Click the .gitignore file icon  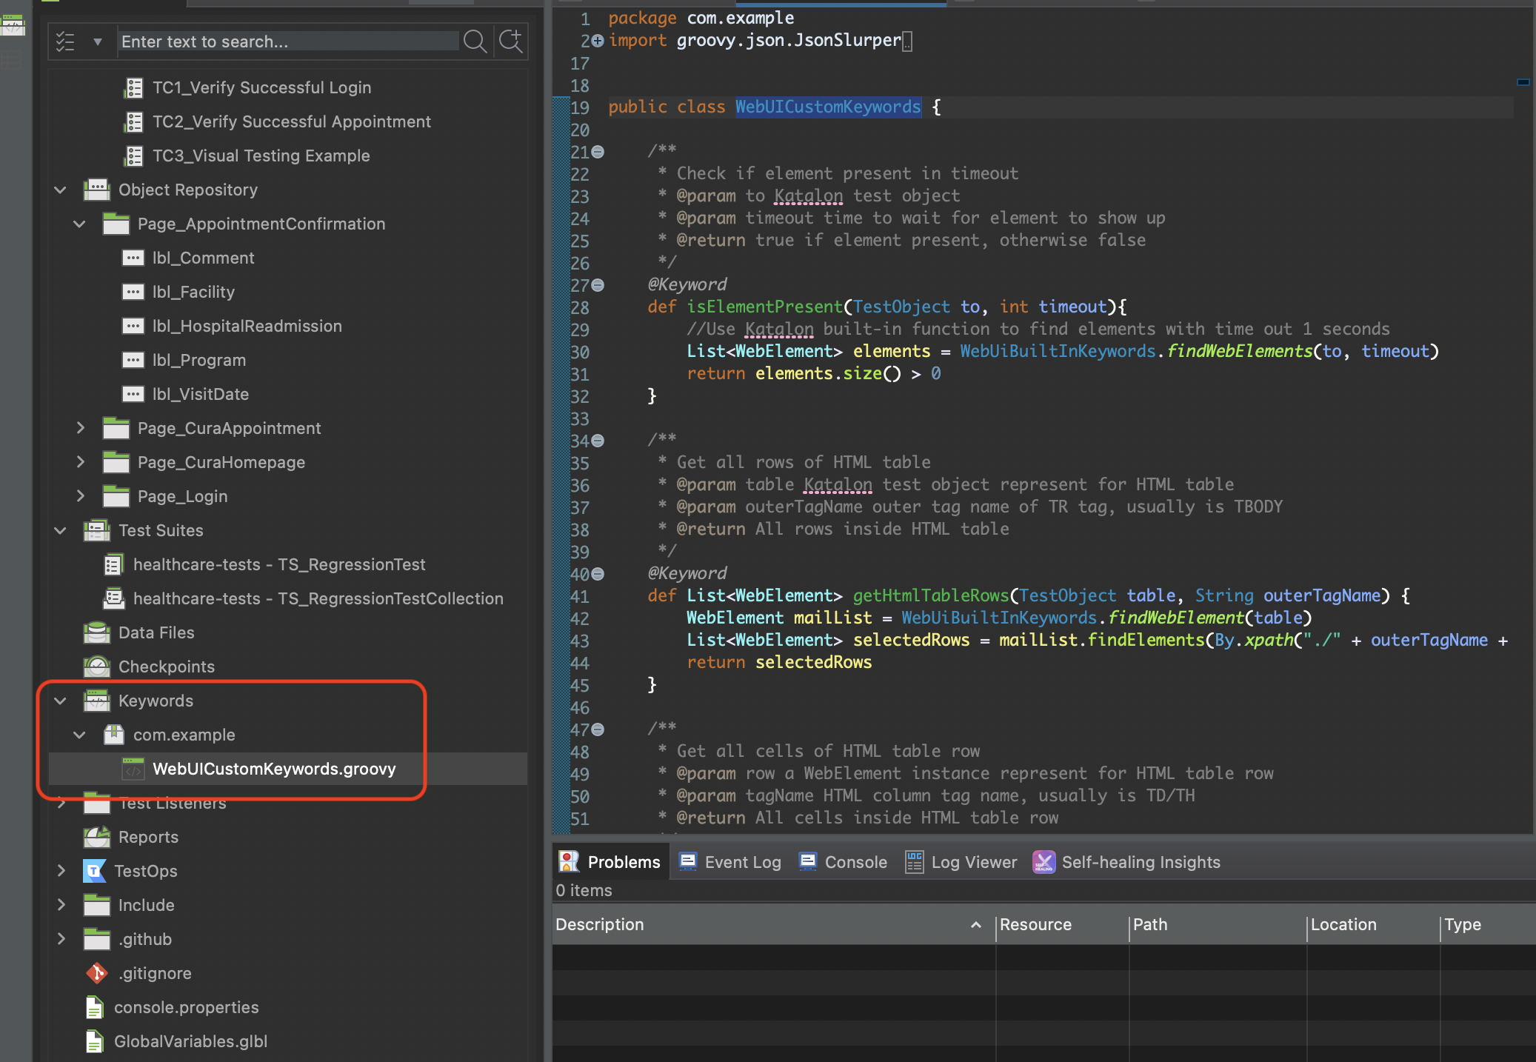97,973
